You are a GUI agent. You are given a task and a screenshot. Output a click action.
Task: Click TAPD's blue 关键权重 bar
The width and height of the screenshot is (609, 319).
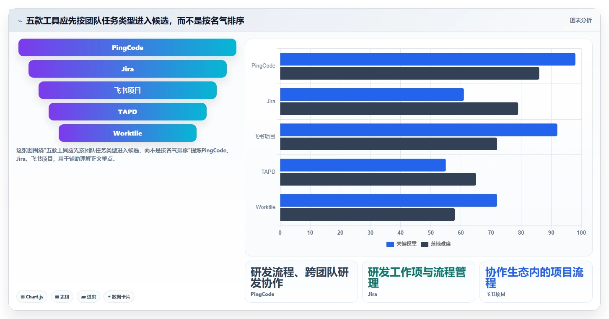[x=363, y=165]
